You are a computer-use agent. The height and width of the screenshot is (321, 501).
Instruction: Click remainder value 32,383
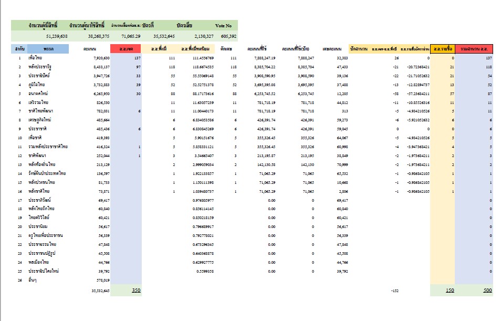342,58
